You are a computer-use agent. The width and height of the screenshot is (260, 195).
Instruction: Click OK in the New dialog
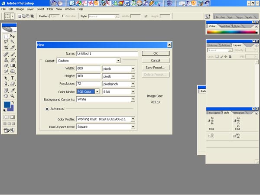tap(155, 53)
